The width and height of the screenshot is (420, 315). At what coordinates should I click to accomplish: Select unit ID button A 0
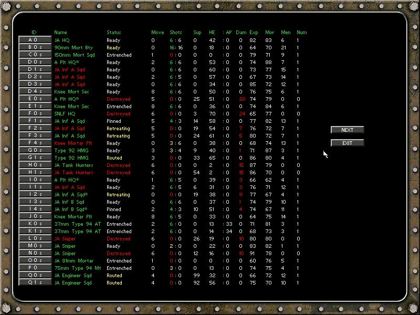pos(35,40)
